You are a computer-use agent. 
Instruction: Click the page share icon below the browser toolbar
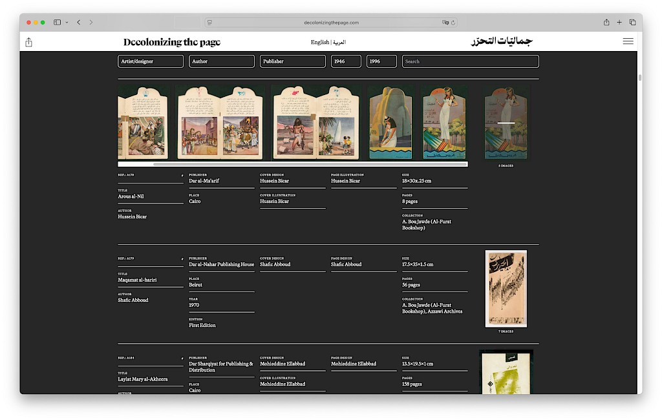coord(28,42)
